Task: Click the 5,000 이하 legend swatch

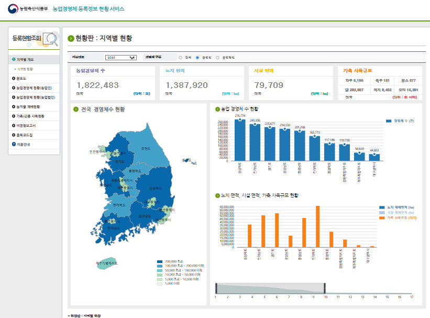Action: tap(160, 284)
